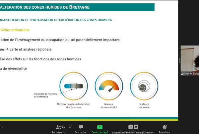Screen dimensions: 199x134
Task: Click the video panel divider handle
Action: (x=179, y=60)
